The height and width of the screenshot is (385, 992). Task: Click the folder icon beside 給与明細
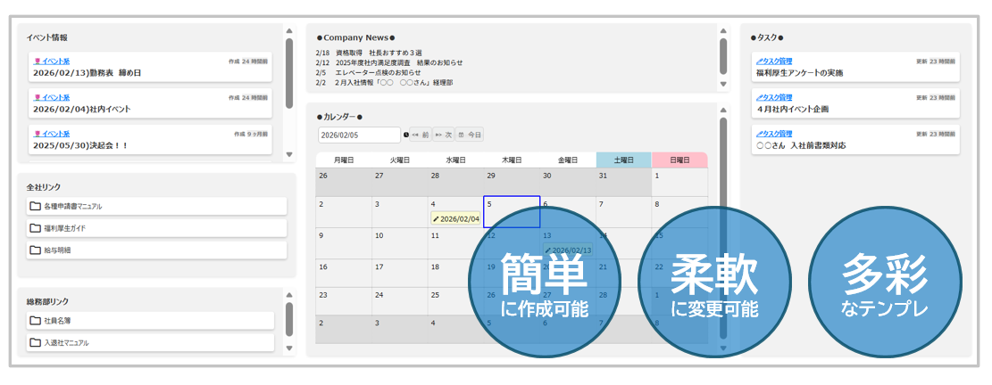coord(36,250)
